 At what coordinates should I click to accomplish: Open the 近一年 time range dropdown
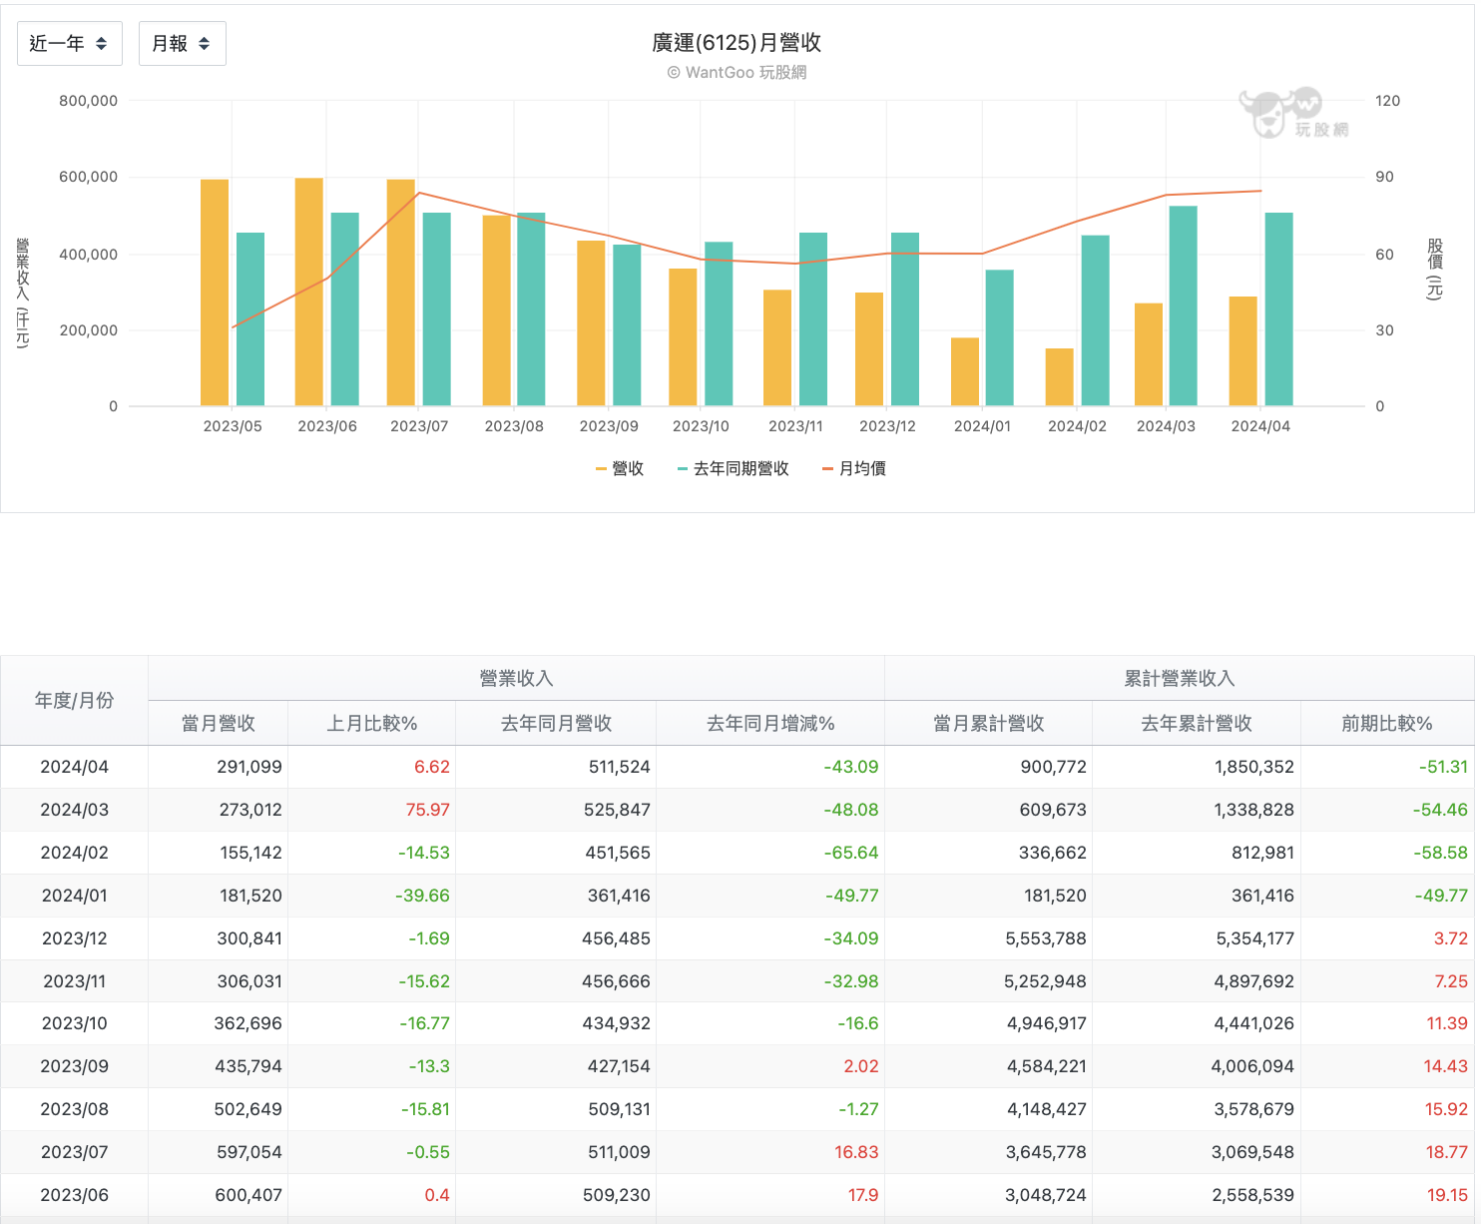pyautogui.click(x=70, y=44)
